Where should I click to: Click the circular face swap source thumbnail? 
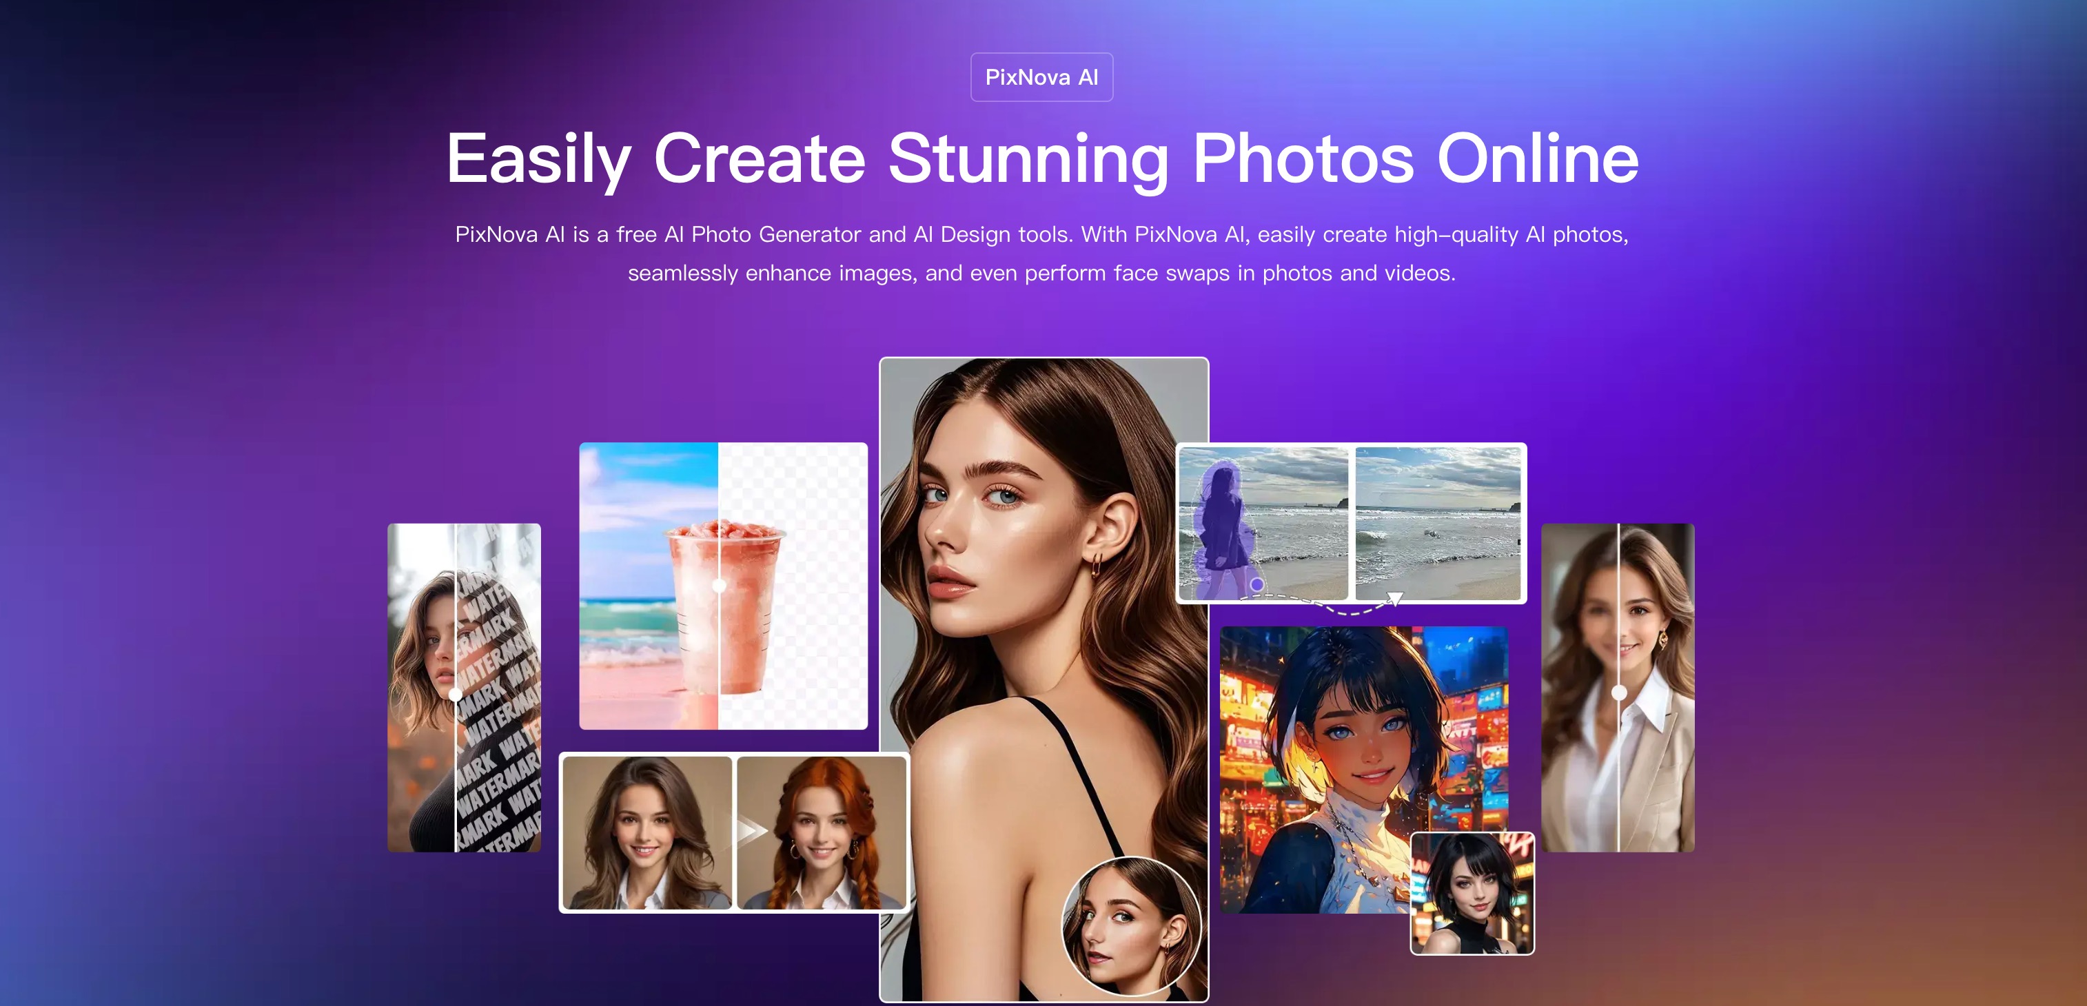[1131, 927]
